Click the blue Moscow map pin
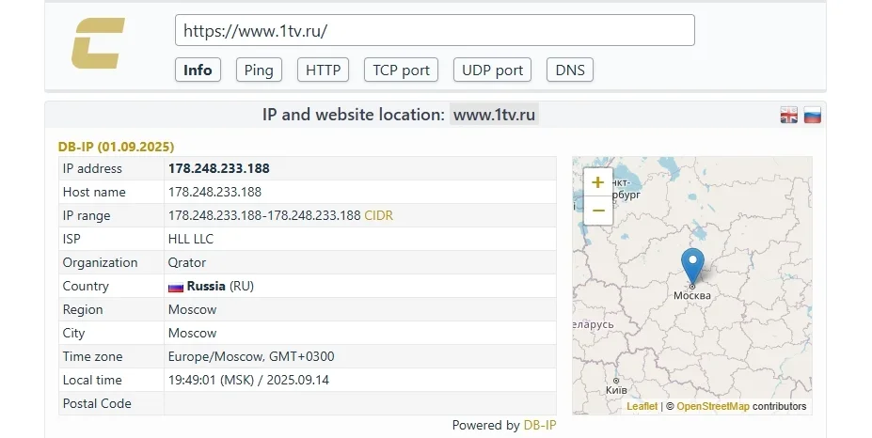 (x=692, y=267)
